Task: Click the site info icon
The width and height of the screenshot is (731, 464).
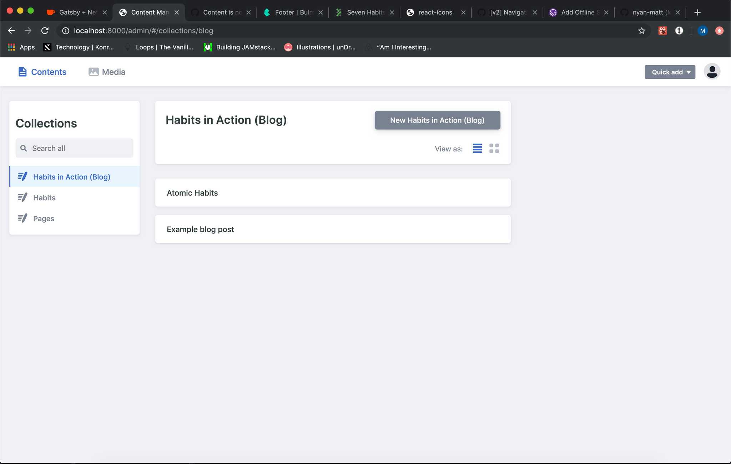Action: 66,31
